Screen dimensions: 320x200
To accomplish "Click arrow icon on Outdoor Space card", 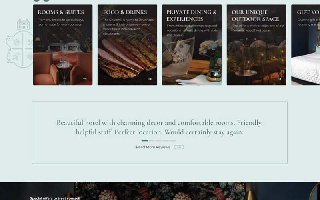I will [279, 79].
